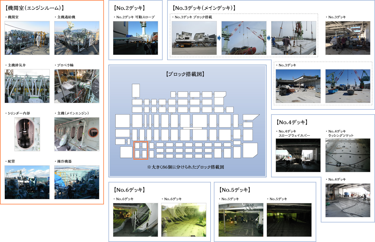Open the 主機過給機 turbocharger photo

[x=77, y=38]
